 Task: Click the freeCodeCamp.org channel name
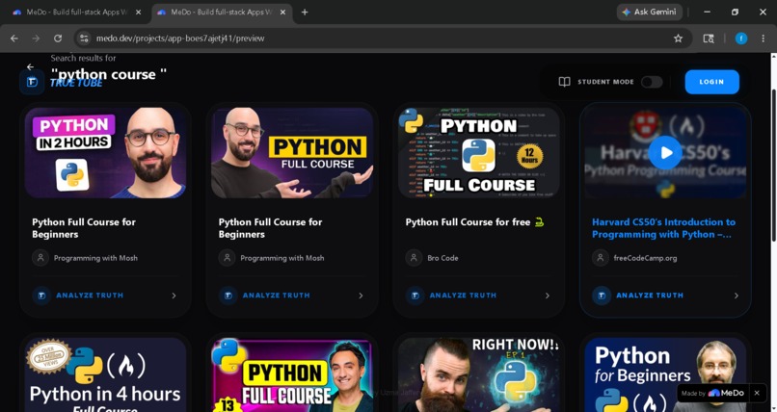point(645,258)
